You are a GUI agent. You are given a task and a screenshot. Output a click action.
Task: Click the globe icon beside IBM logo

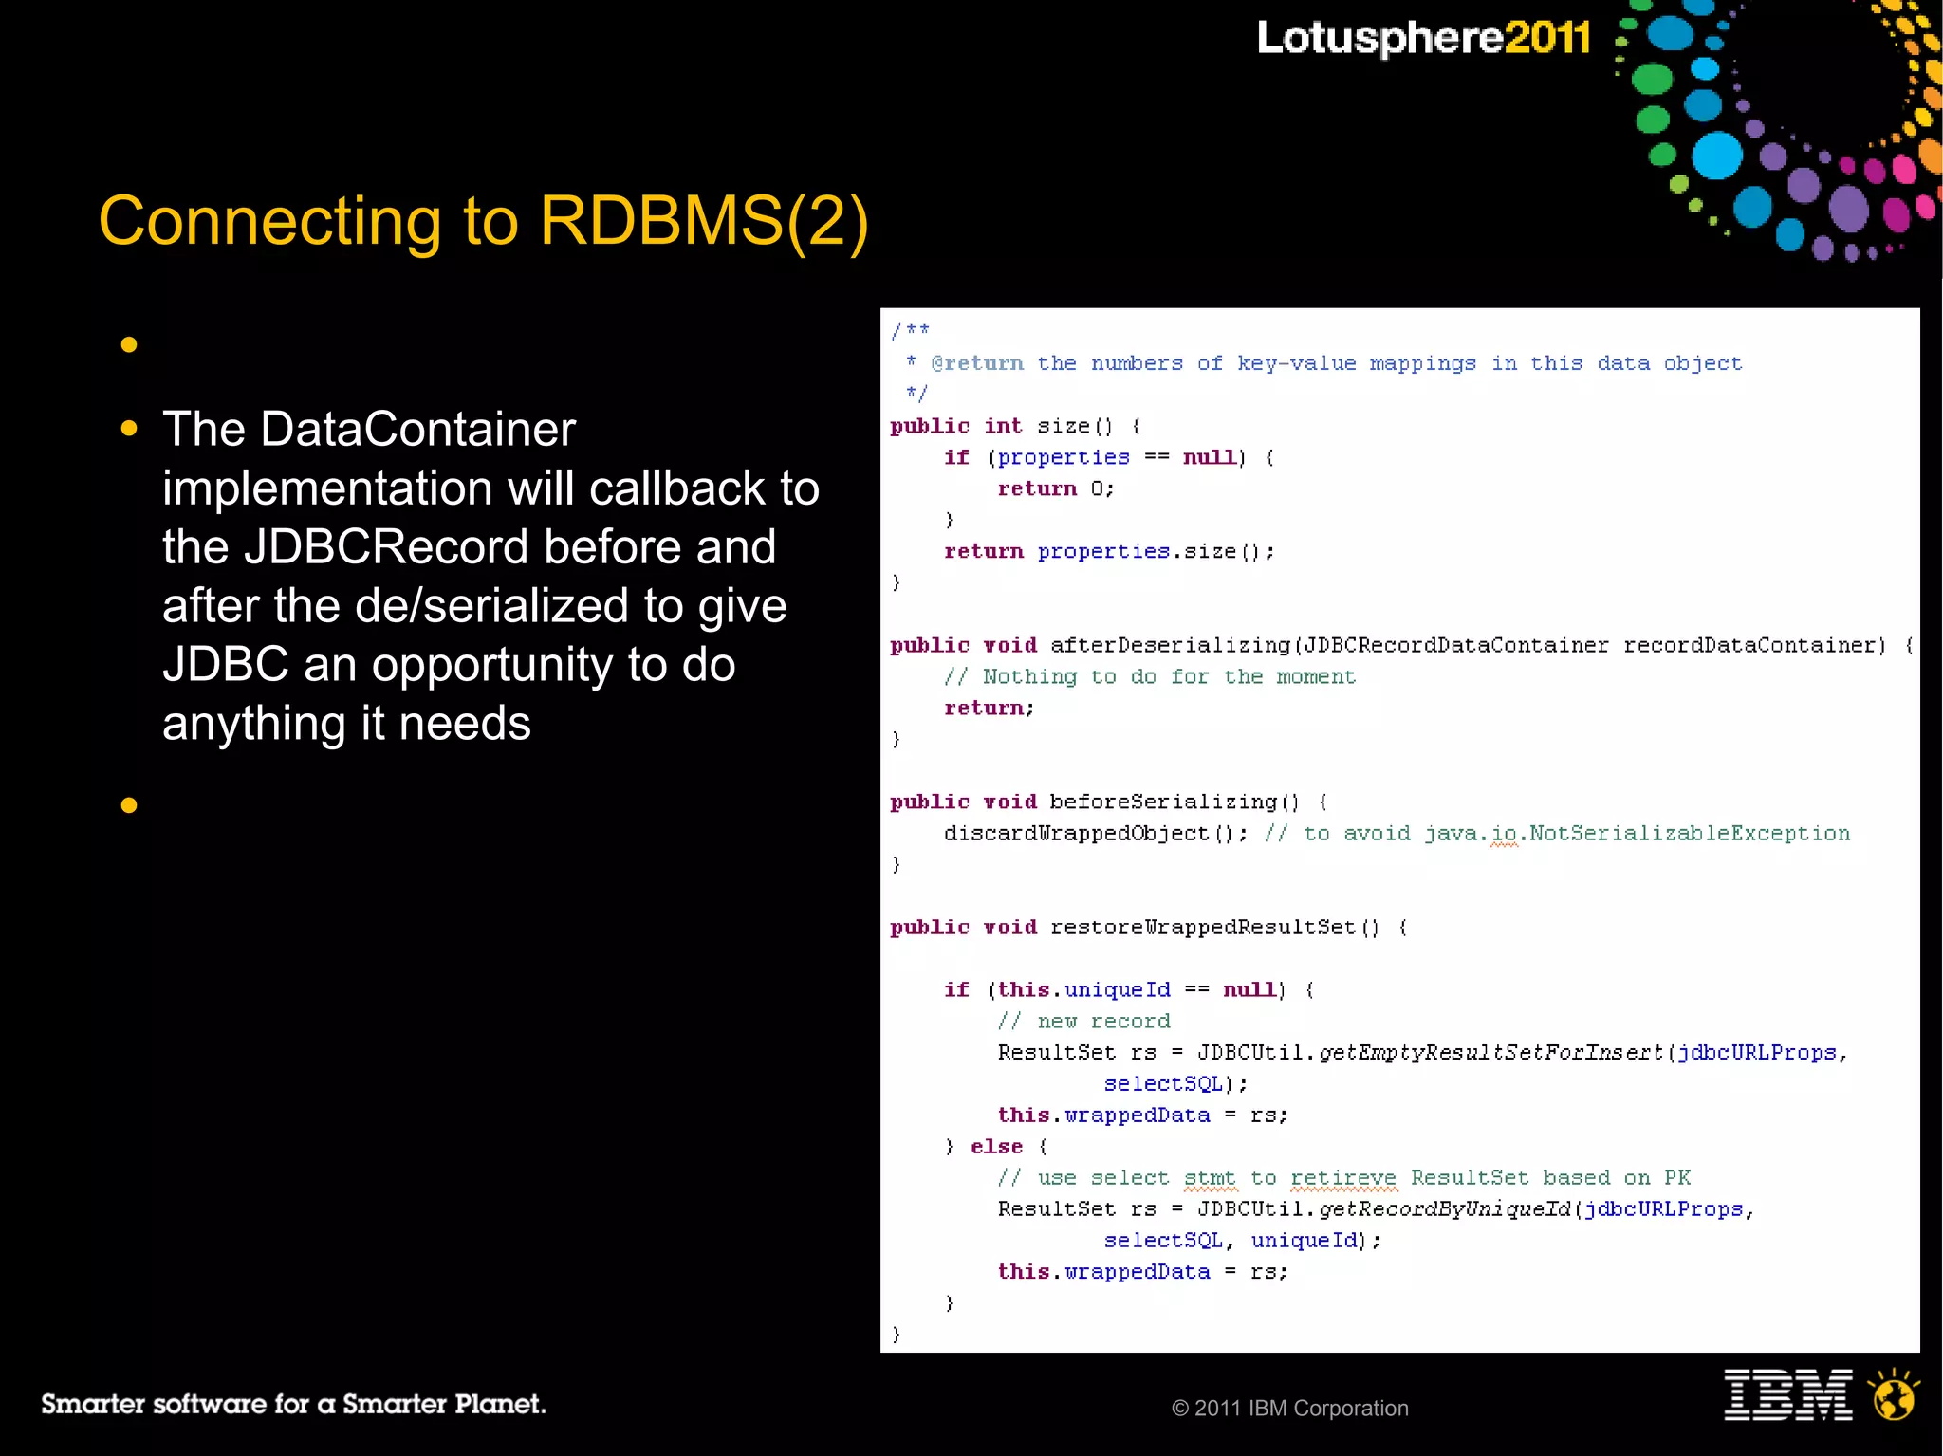click(1894, 1394)
